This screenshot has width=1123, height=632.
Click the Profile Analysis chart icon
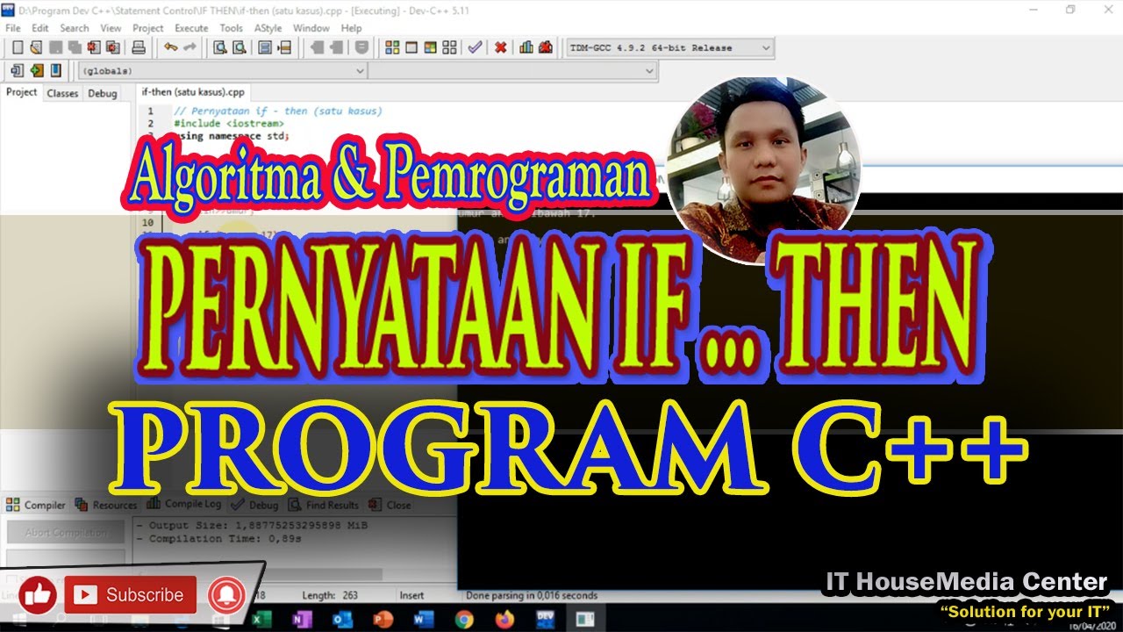526,47
